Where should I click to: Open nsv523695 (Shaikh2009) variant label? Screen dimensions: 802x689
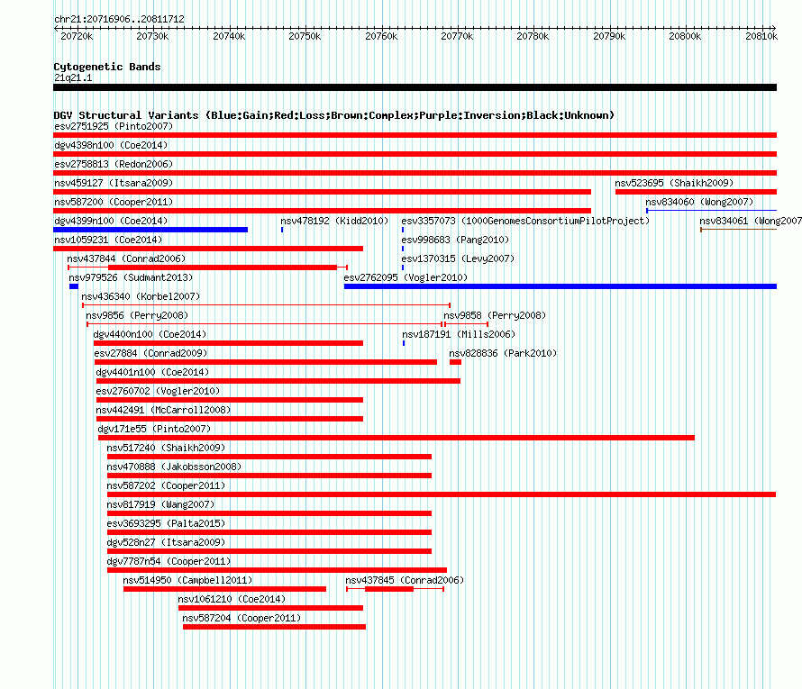674,183
